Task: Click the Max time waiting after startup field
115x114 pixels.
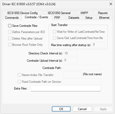Action: tap(99, 45)
